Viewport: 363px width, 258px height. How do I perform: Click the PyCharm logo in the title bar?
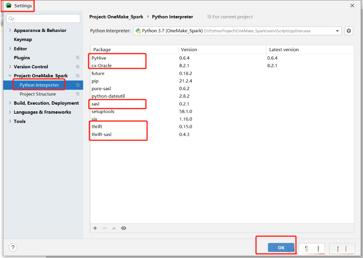(9, 5)
